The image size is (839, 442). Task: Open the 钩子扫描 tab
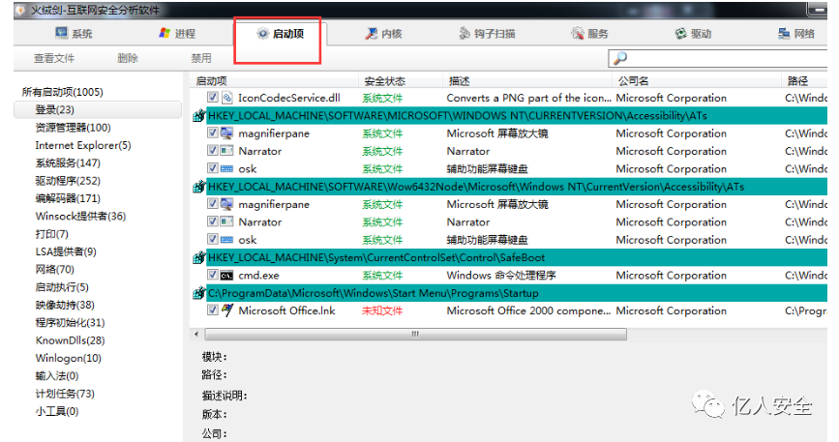pyautogui.click(x=487, y=34)
